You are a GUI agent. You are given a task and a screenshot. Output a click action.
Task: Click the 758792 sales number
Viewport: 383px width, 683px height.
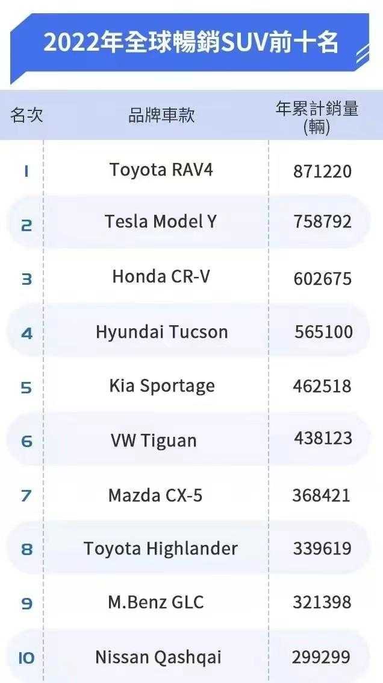coord(322,221)
